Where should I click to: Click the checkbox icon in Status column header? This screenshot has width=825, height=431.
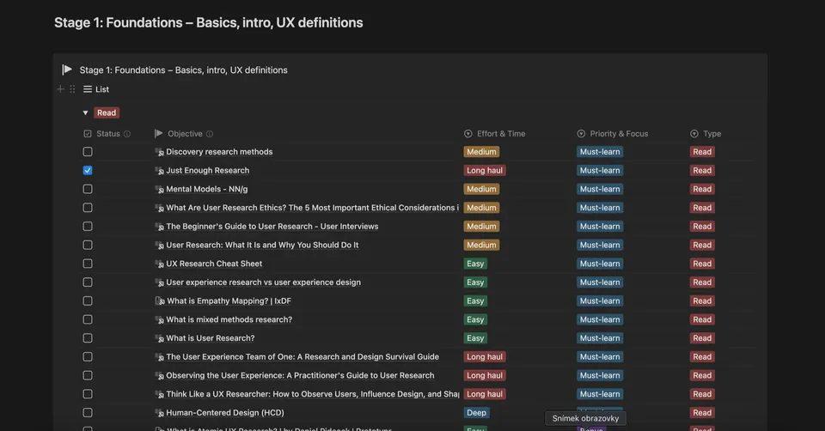[x=88, y=134]
